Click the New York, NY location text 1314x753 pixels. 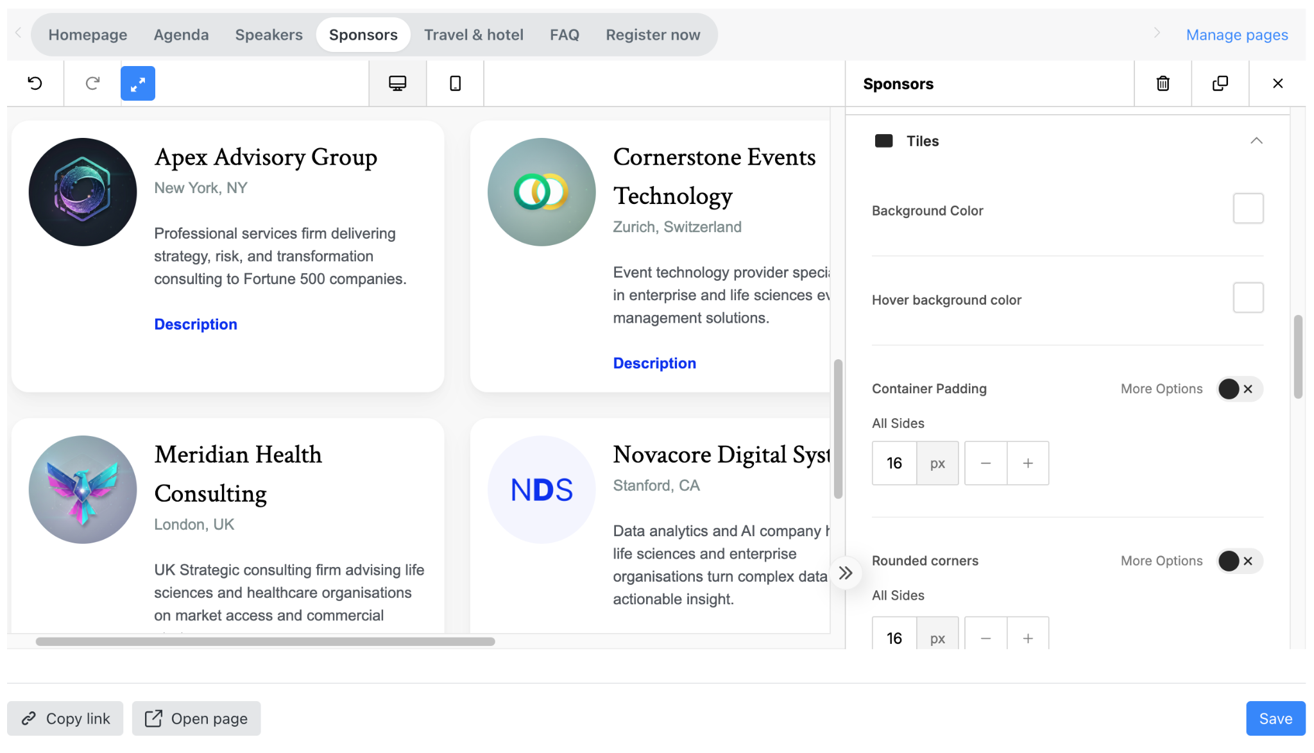point(200,188)
